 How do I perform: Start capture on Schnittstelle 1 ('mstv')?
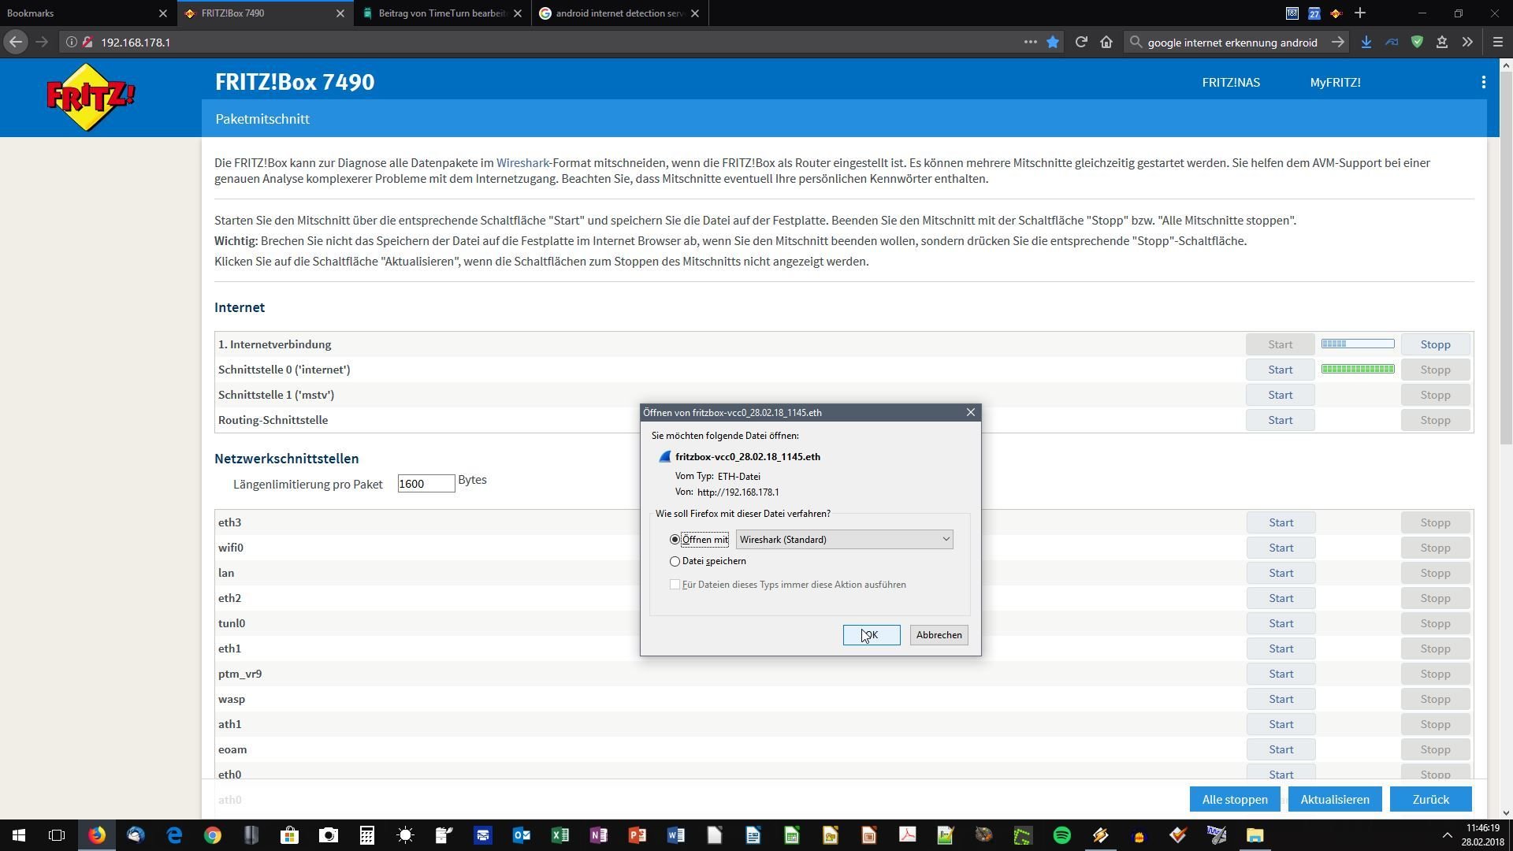1280,395
